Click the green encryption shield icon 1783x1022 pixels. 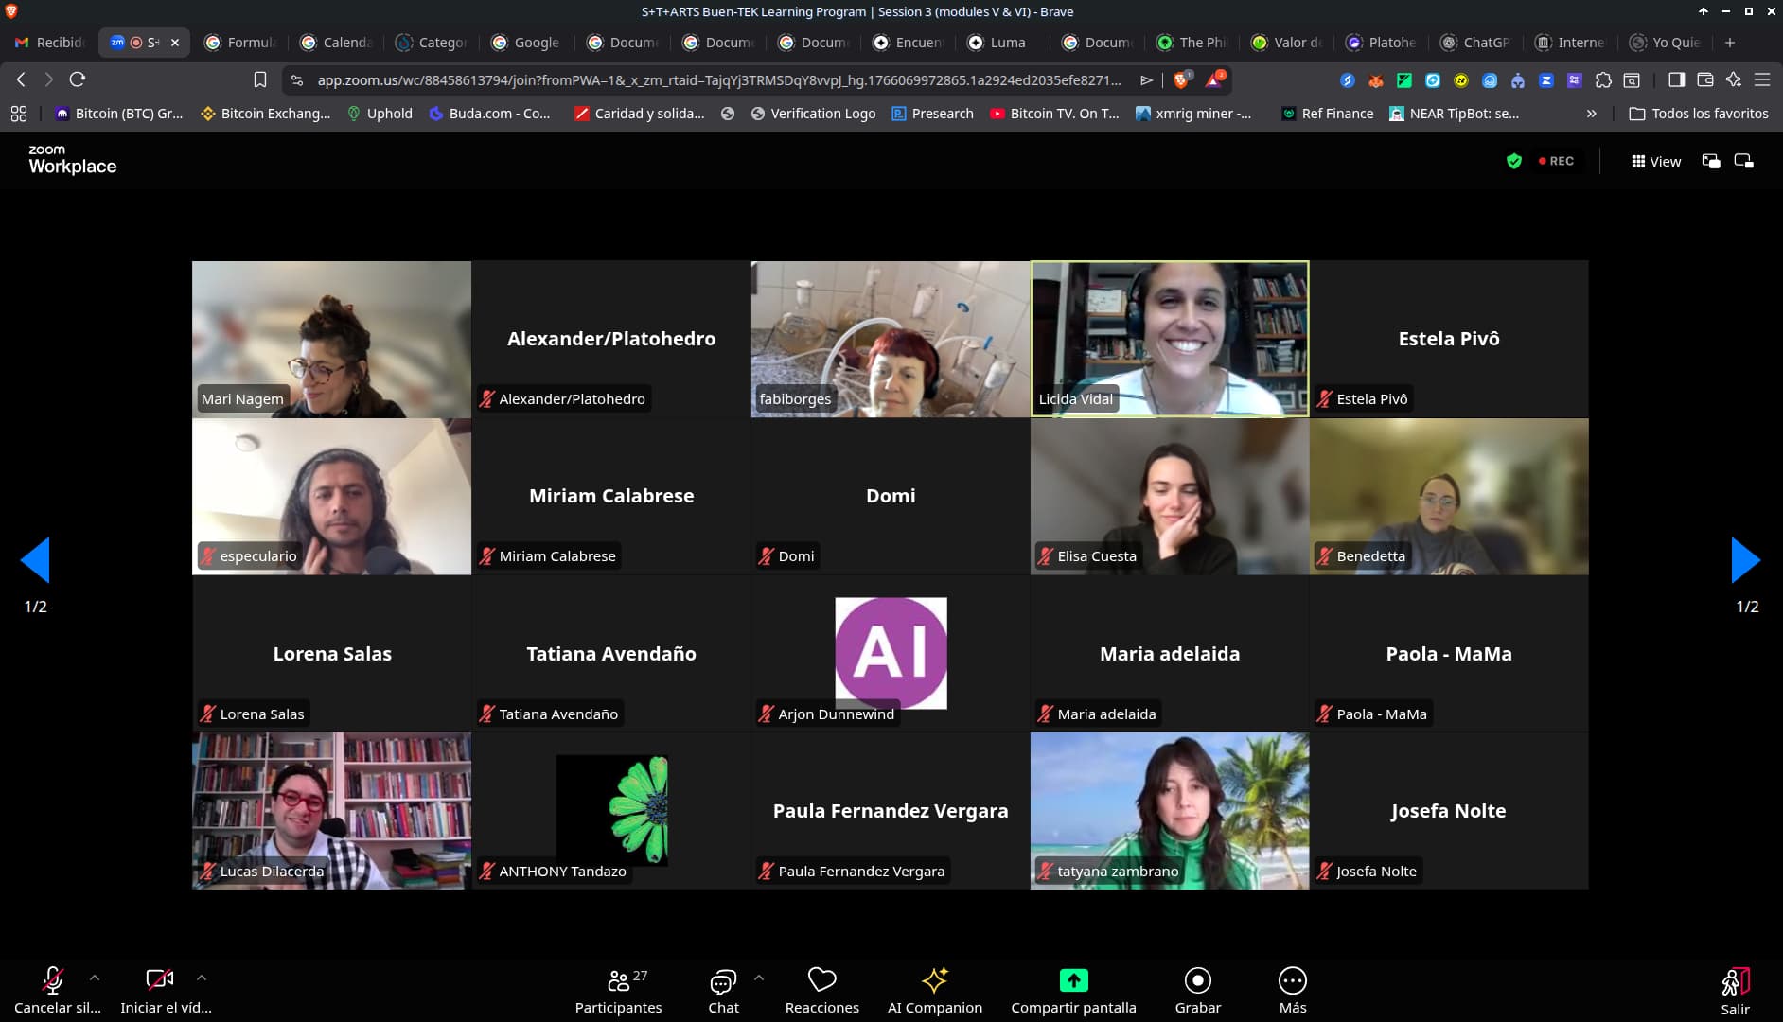pos(1514,161)
